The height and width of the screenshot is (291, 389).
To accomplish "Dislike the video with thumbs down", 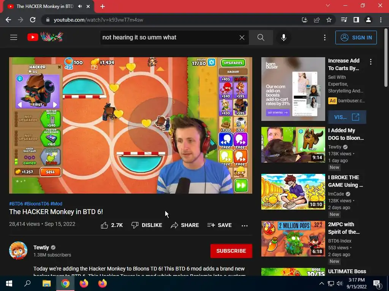I will [147, 225].
